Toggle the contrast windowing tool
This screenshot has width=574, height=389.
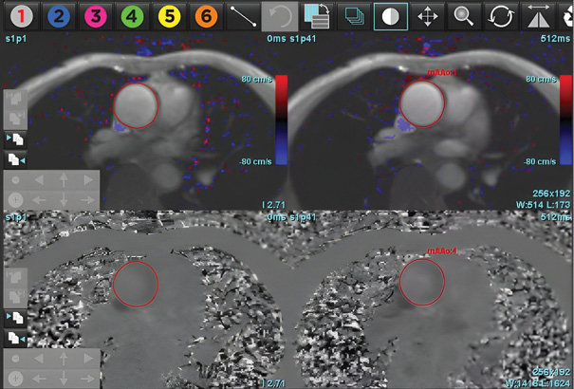391,16
